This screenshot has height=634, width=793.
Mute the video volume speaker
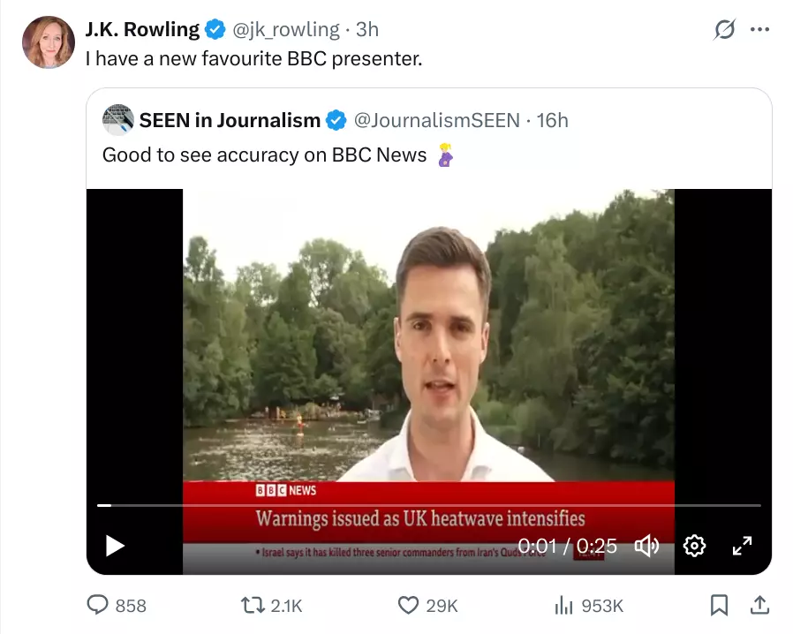(x=646, y=546)
